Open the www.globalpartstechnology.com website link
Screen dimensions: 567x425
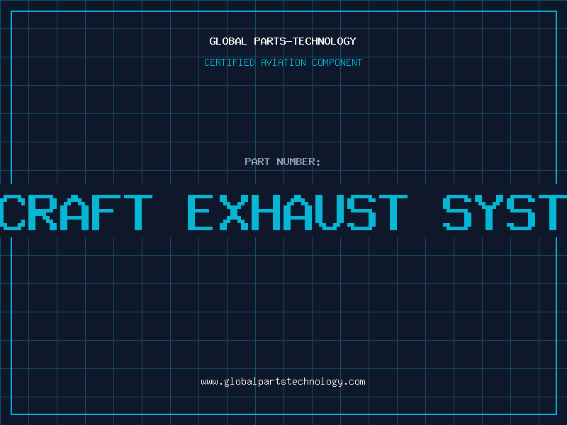coord(283,382)
